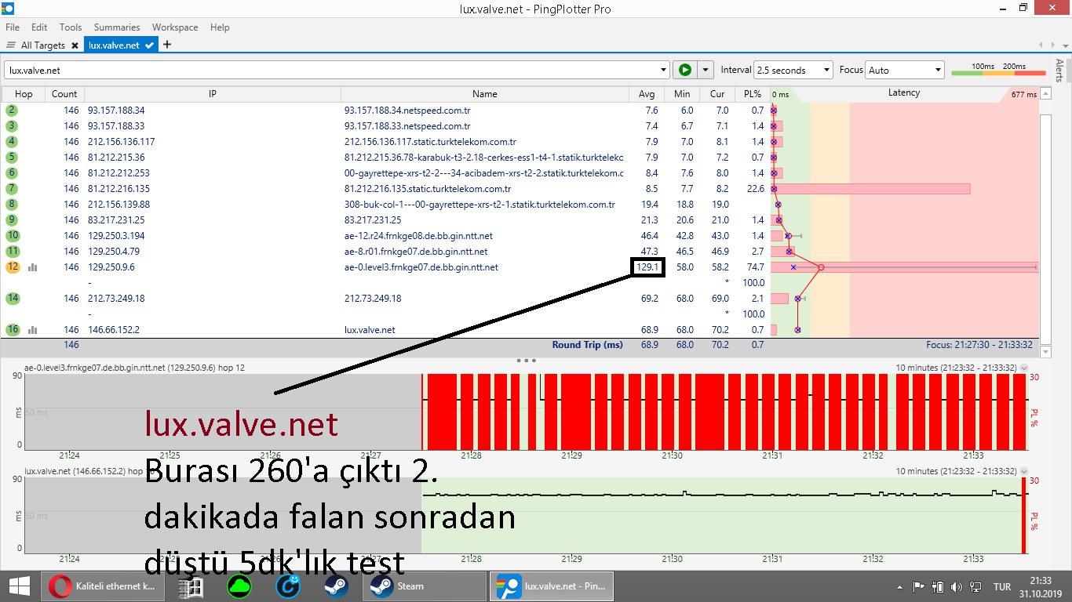Click the 100ms 200ms latency color scale
The width and height of the screenshot is (1072, 602).
pyautogui.click(x=998, y=71)
